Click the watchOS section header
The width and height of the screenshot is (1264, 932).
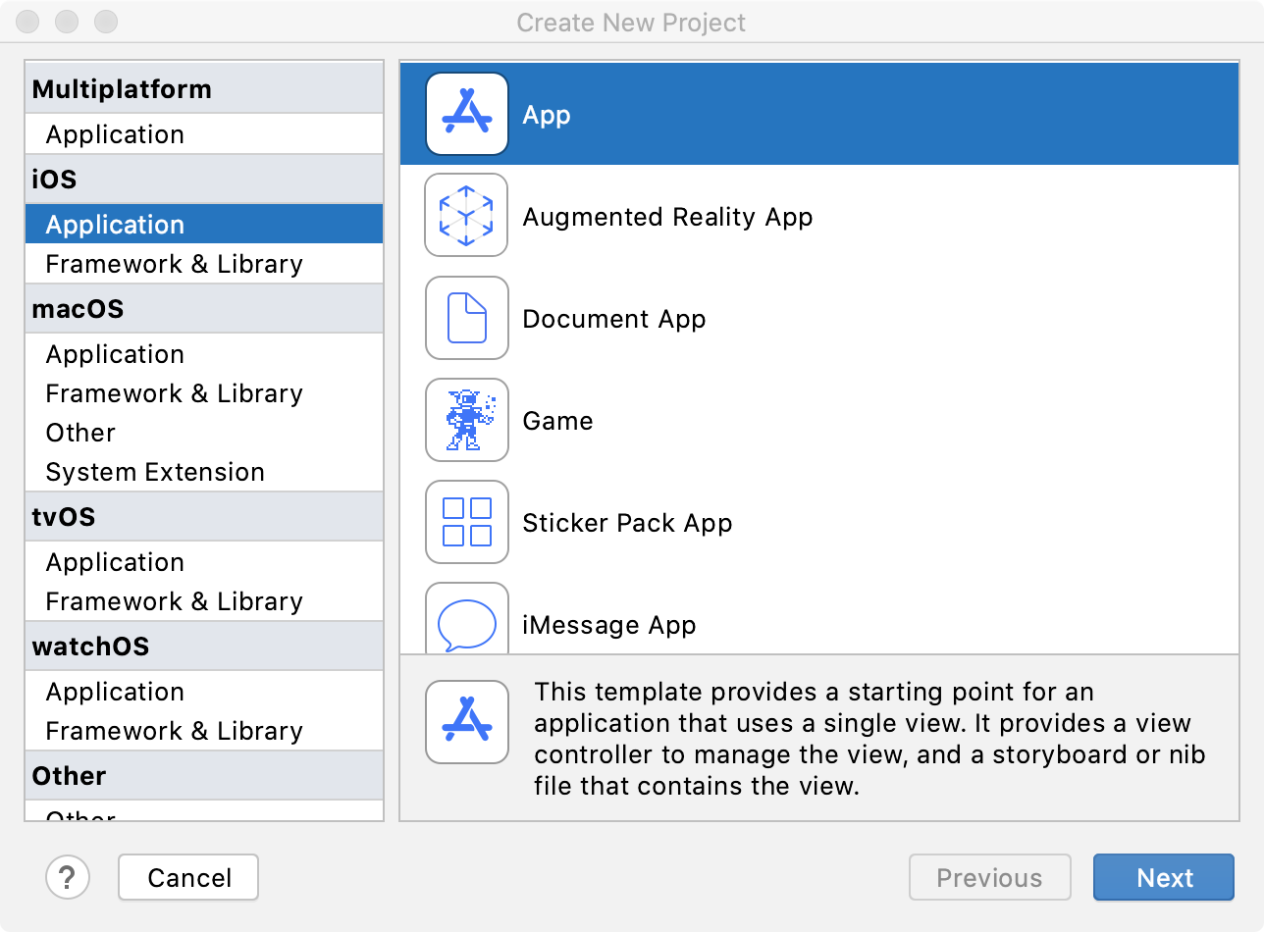pos(204,647)
